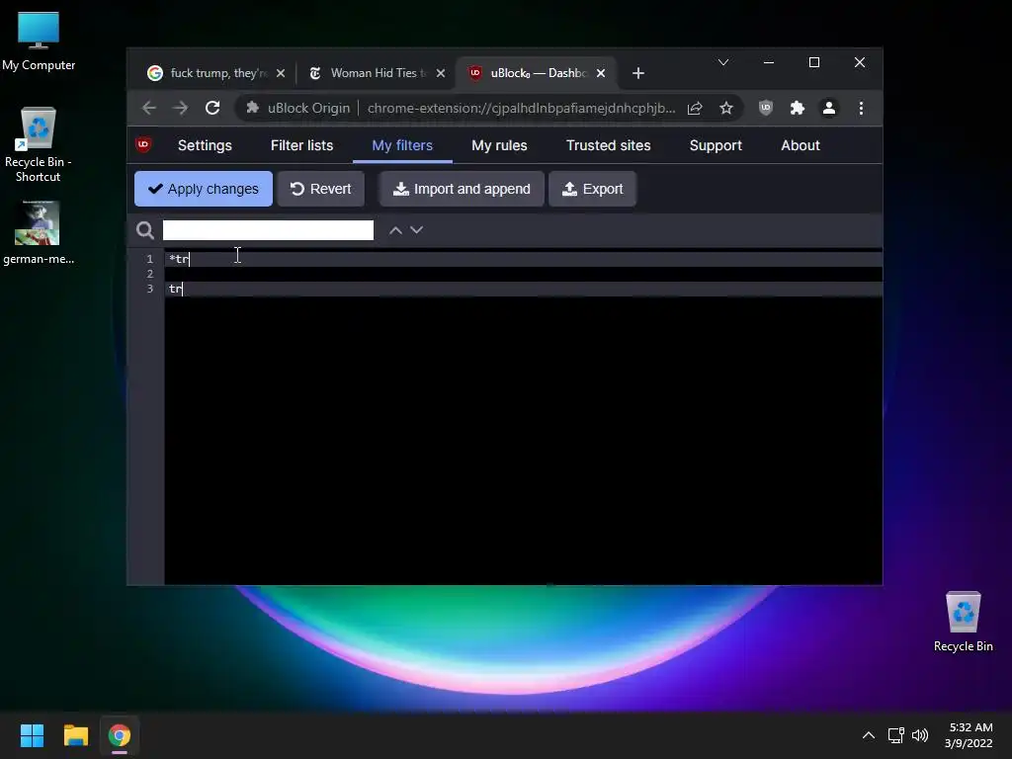Select the My filters tab

pos(402,145)
